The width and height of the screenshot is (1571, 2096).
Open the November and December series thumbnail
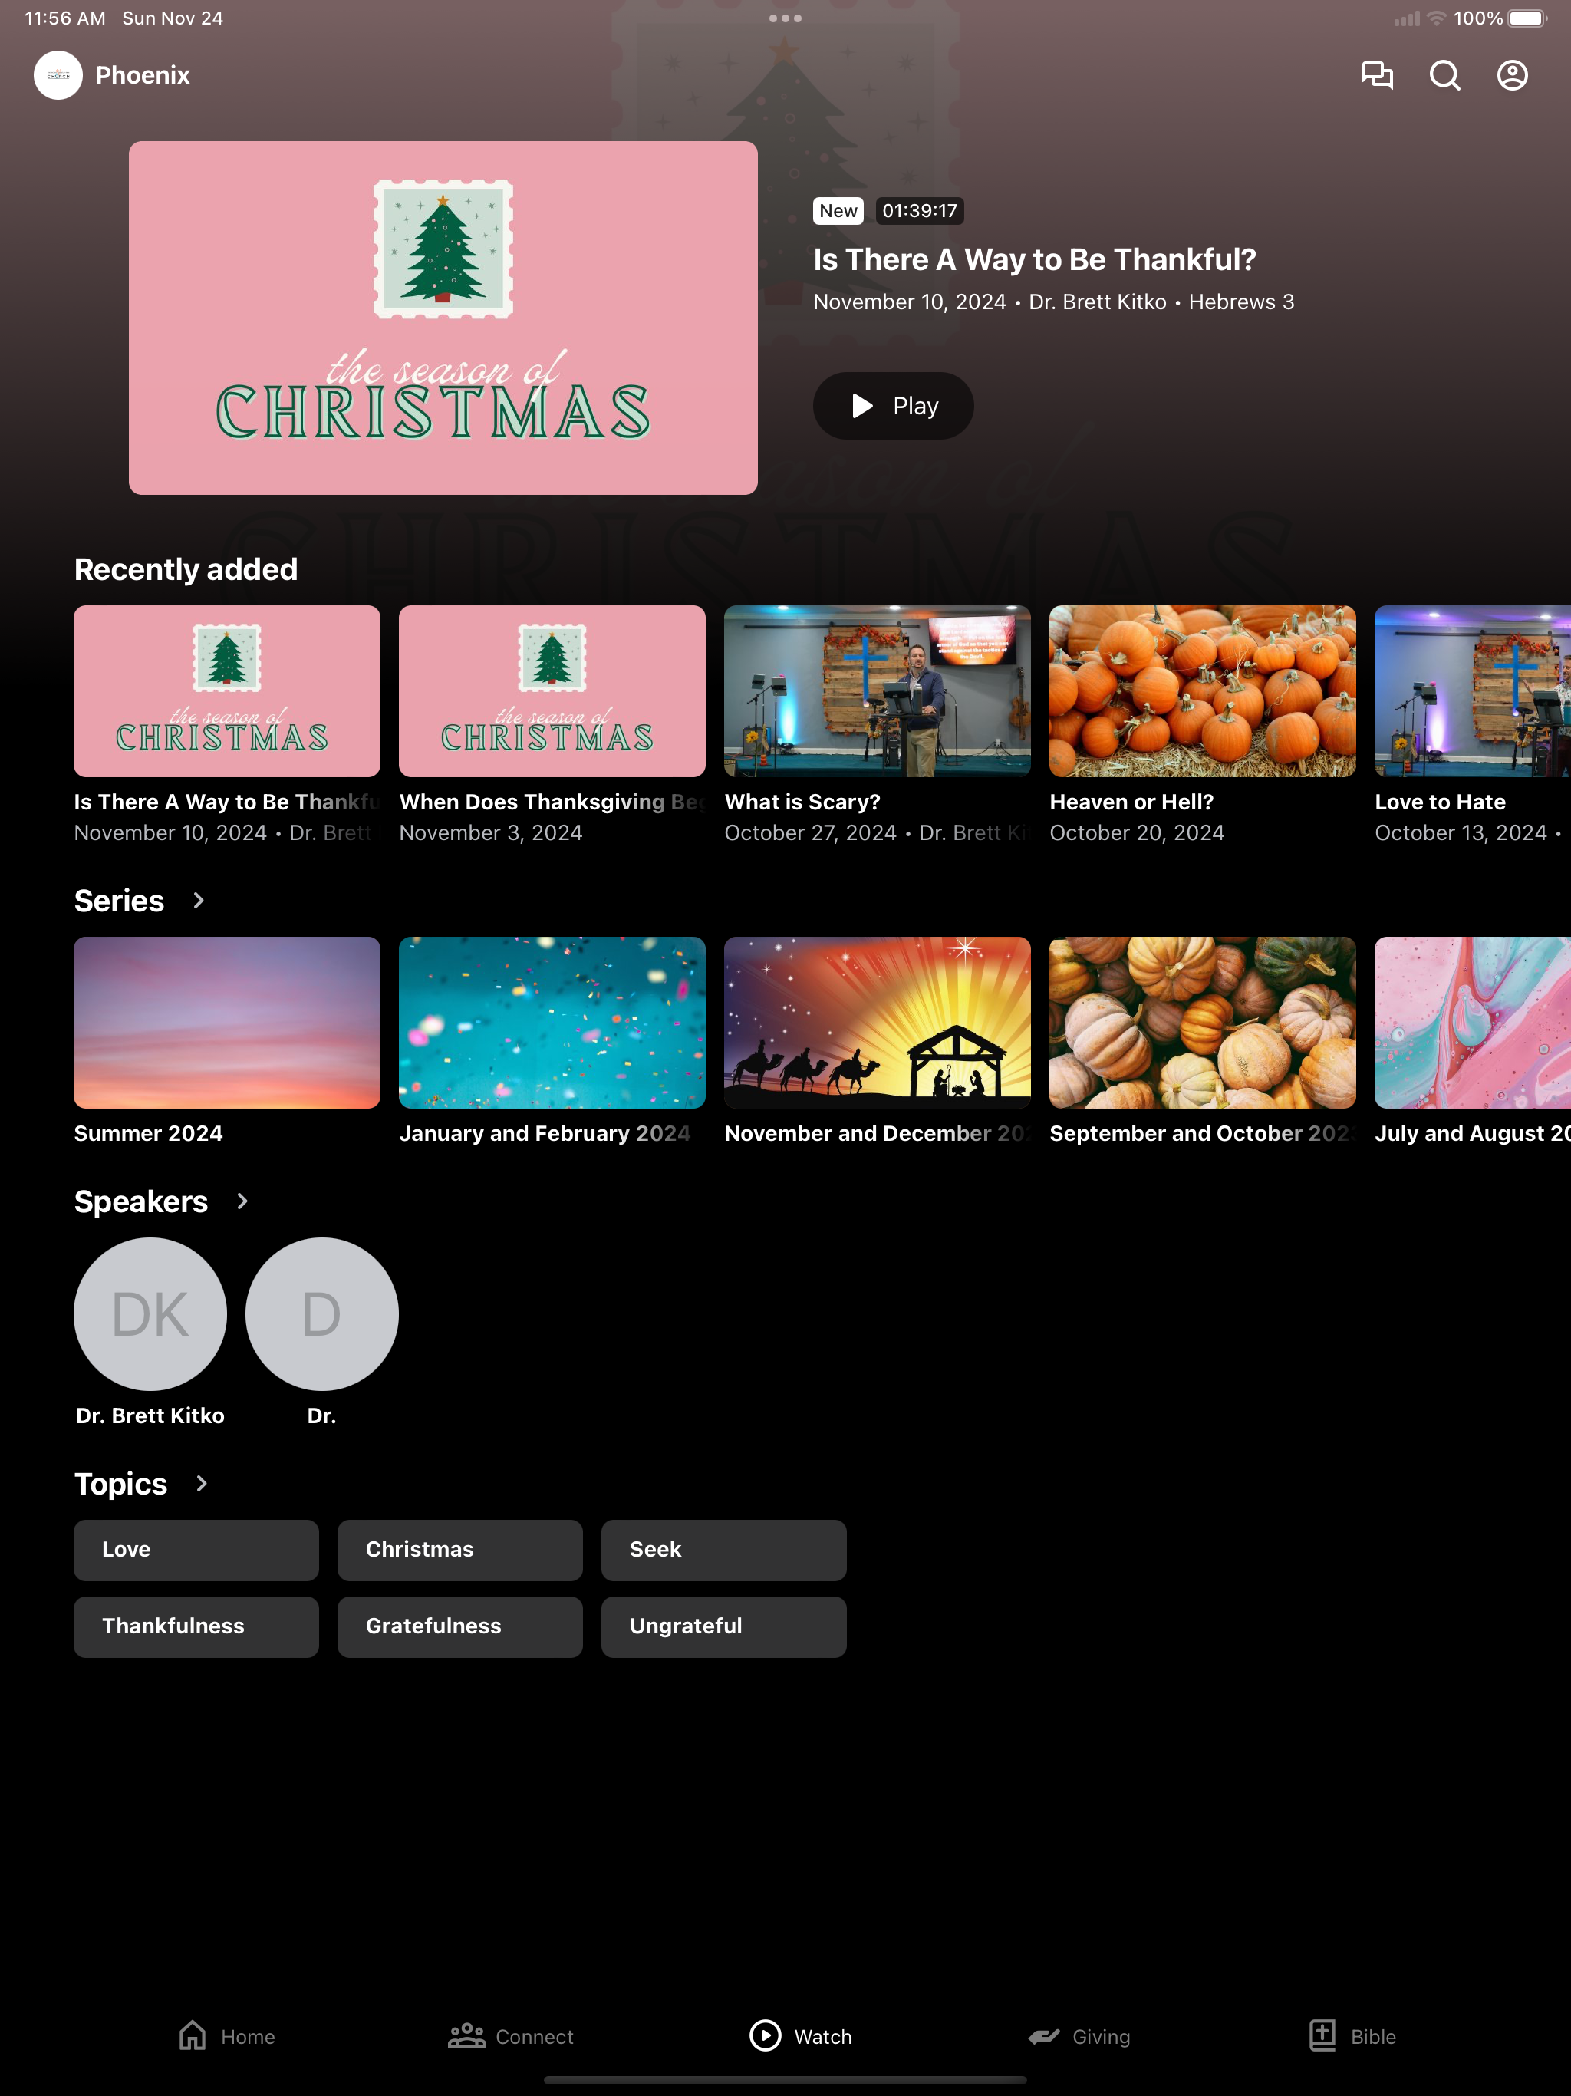tap(878, 1023)
